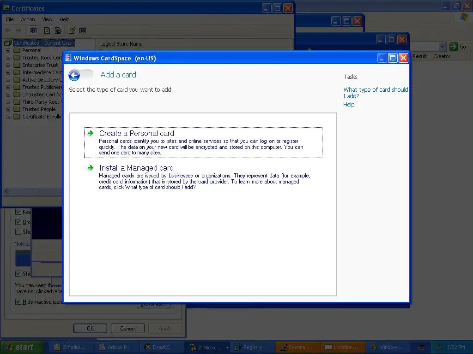This screenshot has width=473, height=354.
Task: Switch to Window... taskbar item
Action: point(388,348)
